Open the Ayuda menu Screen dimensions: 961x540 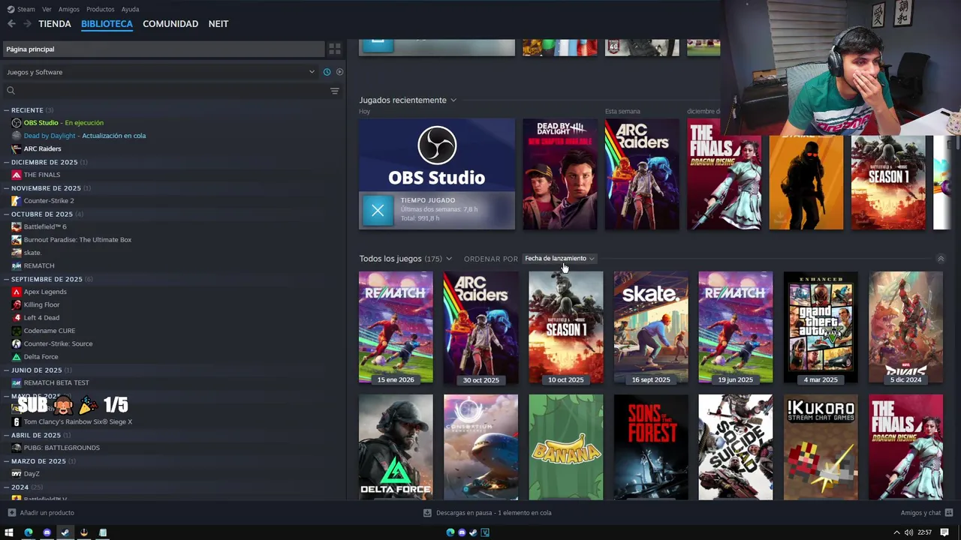(x=130, y=9)
